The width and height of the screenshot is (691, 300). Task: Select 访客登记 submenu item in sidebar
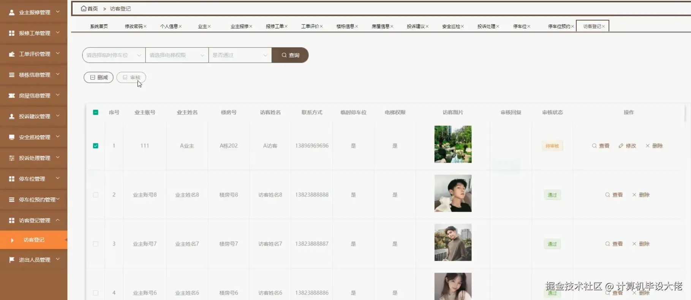tap(34, 240)
